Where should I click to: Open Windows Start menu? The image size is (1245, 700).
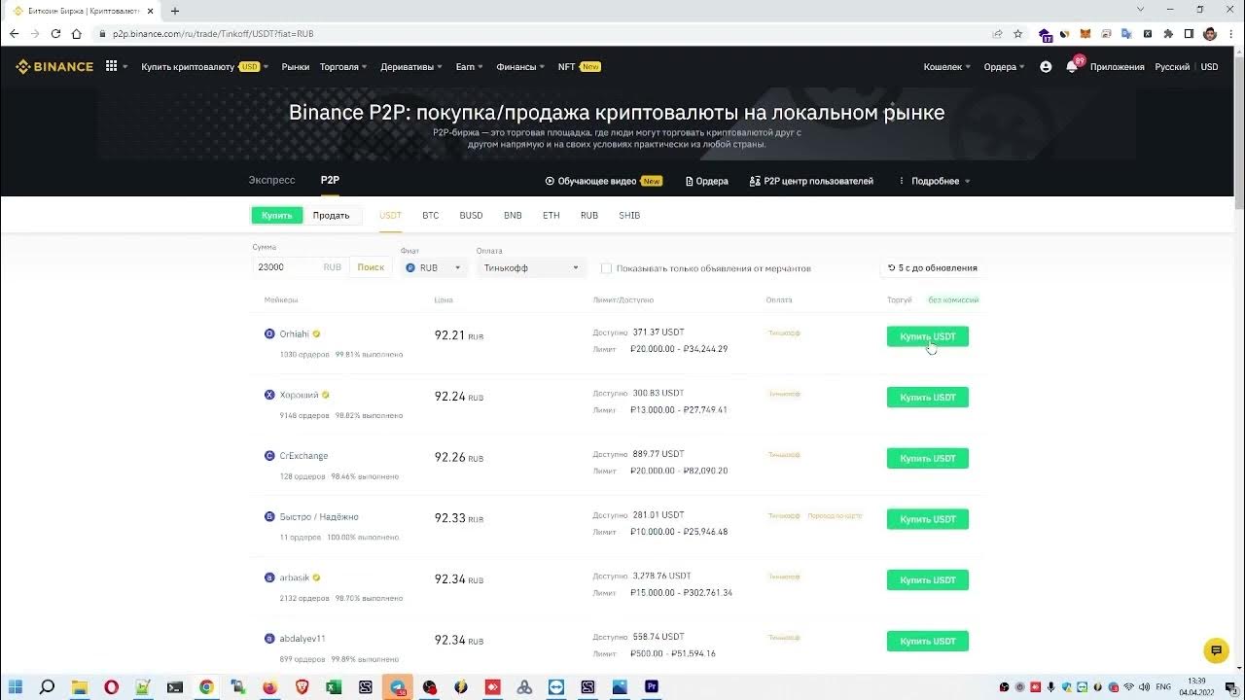(x=17, y=686)
